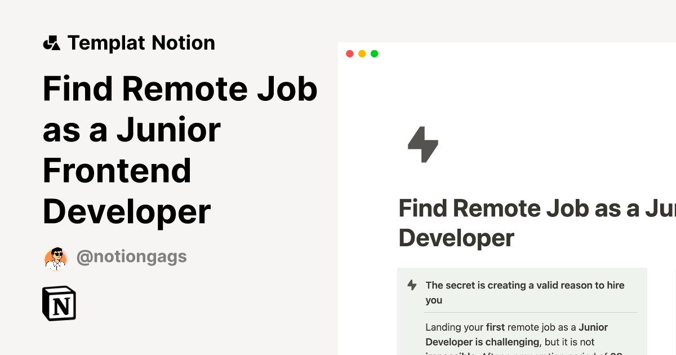Click the red traffic-light dot
676x355 pixels.
[x=350, y=54]
